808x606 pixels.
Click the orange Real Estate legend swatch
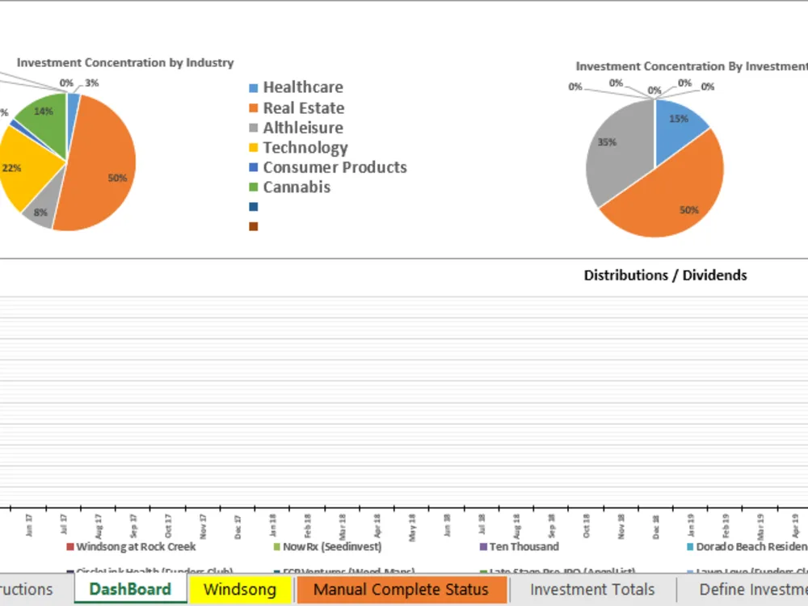(x=254, y=108)
